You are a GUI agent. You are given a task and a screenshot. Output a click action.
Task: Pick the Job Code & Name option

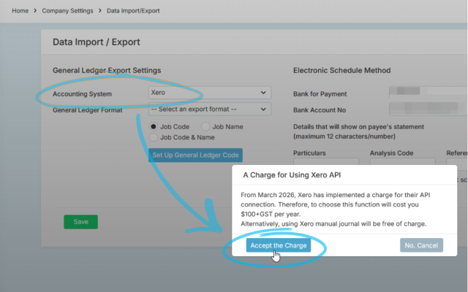[154, 137]
